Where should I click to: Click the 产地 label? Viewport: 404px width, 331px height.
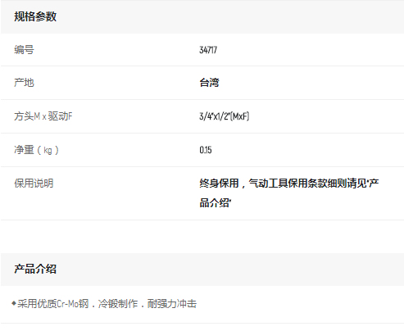click(24, 83)
